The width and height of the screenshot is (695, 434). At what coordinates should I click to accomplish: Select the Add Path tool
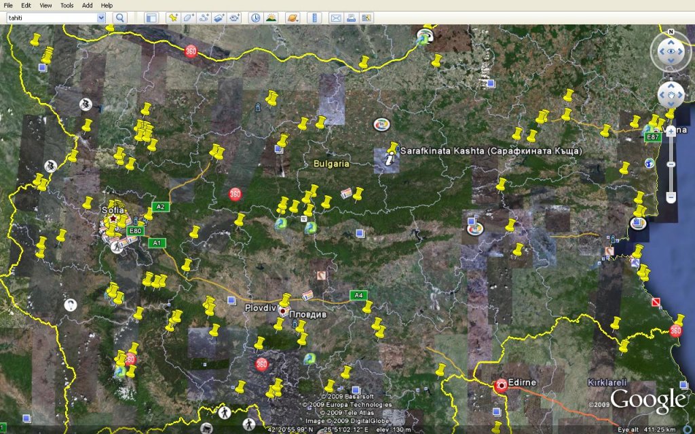point(204,18)
